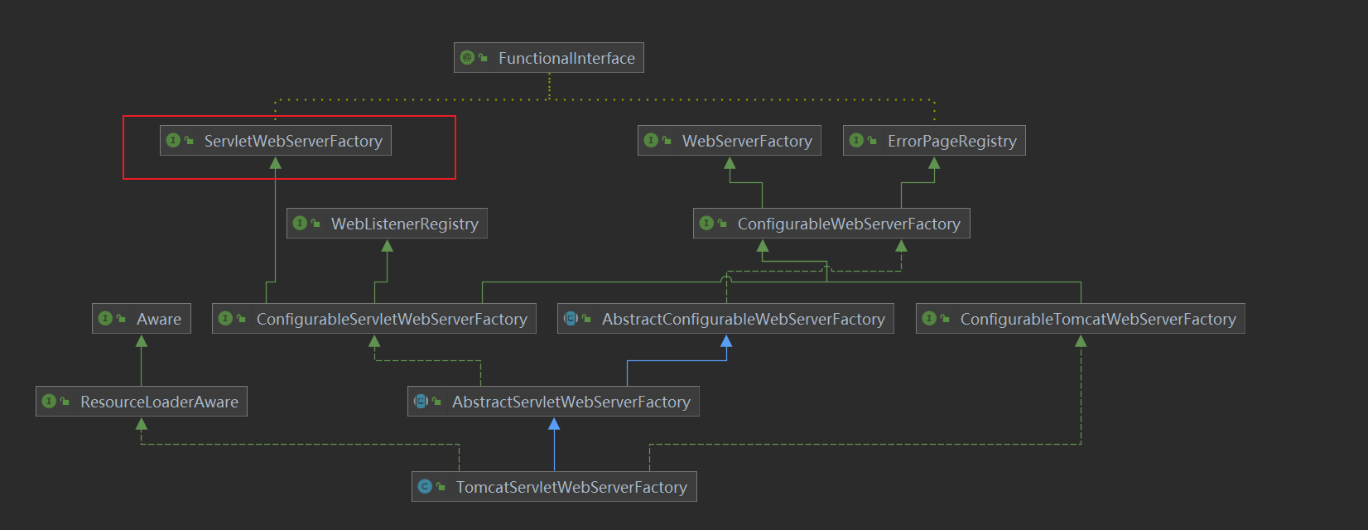The width and height of the screenshot is (1368, 530).
Task: Select the AbstractConfigurableWebServerFactory node name
Action: [x=743, y=319]
